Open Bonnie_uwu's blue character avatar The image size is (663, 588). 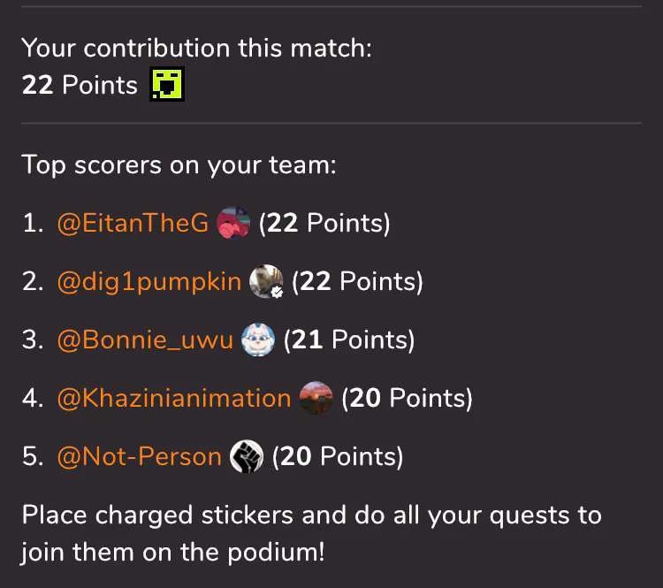point(258,340)
